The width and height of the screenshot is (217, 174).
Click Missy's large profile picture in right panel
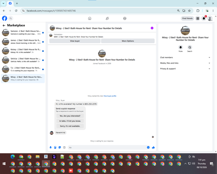click(x=185, y=30)
